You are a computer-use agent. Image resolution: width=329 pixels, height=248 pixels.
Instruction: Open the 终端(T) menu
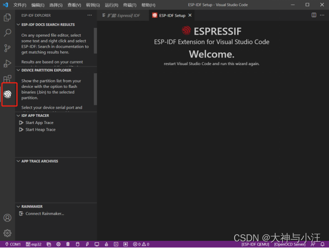point(130,5)
